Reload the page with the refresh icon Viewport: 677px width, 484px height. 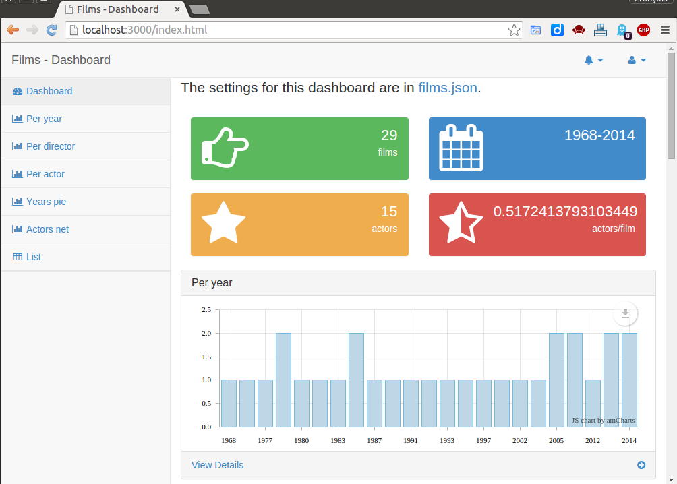tap(52, 30)
